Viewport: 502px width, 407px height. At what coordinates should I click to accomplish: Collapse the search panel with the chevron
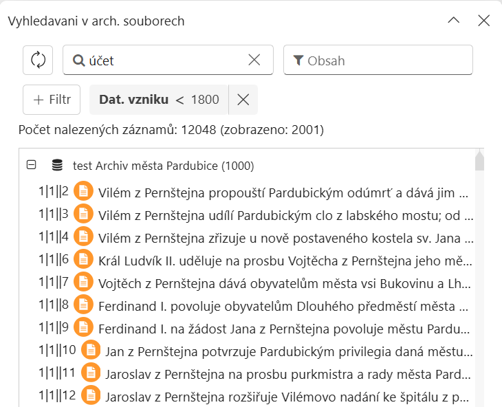pyautogui.click(x=454, y=21)
